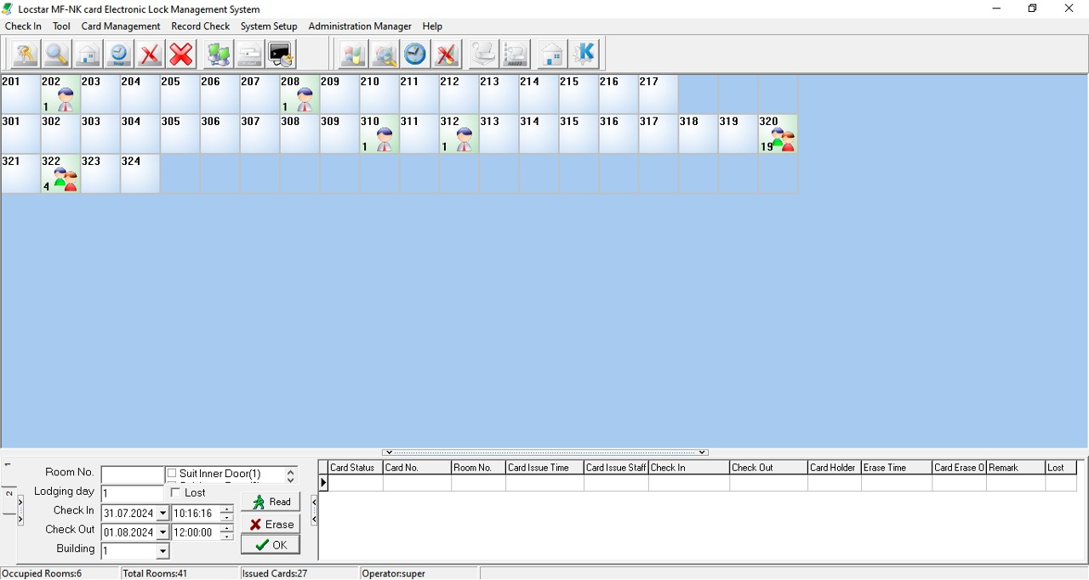Click the Check In time field 10:16:16
The height and width of the screenshot is (580, 1089).
click(x=196, y=514)
